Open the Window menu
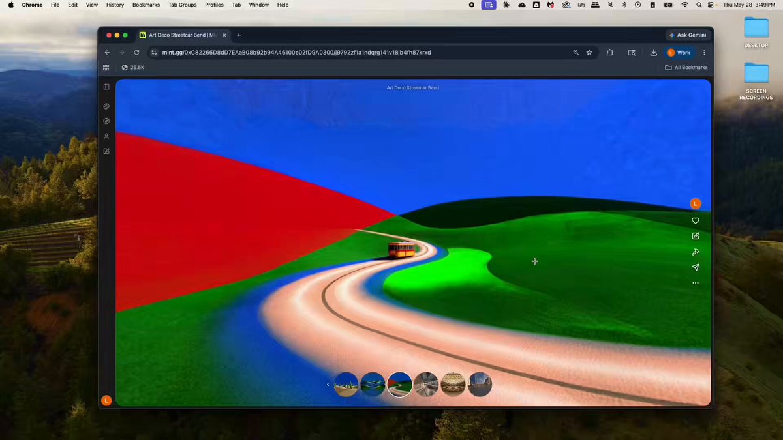This screenshot has width=783, height=440. [x=259, y=5]
